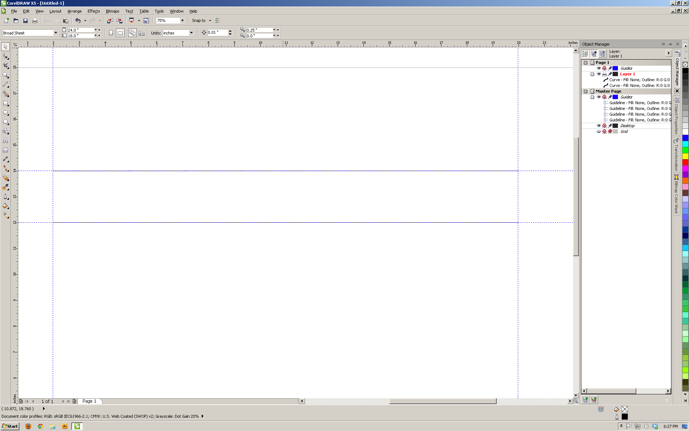This screenshot has width=689, height=431.
Task: Toggle Edit Across Layers button
Action: tap(594, 54)
